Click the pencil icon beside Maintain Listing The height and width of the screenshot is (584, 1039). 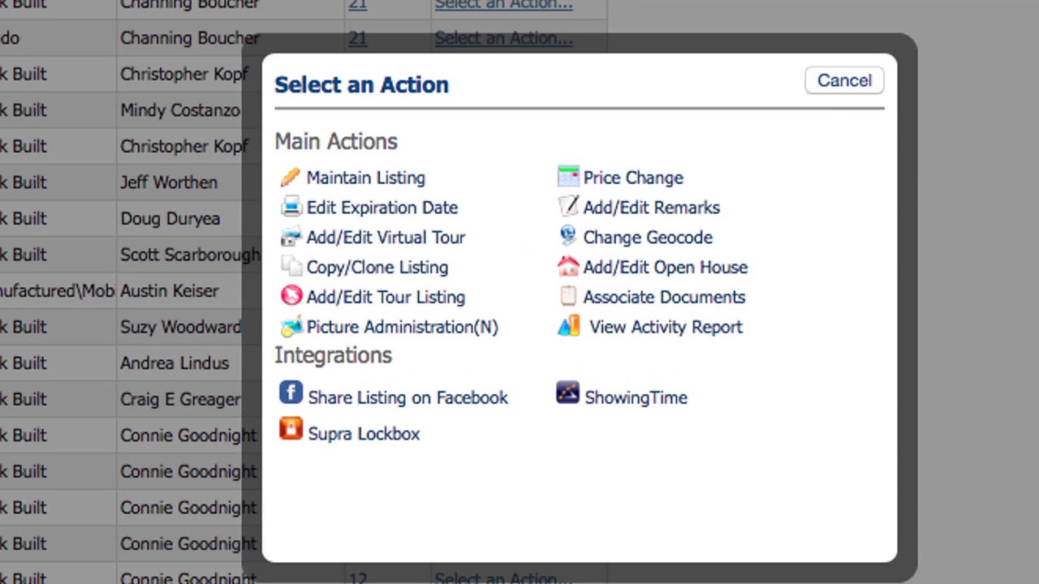pyautogui.click(x=290, y=178)
